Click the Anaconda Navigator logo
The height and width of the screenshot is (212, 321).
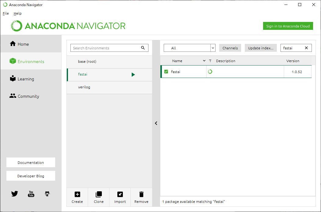pyautogui.click(x=68, y=26)
